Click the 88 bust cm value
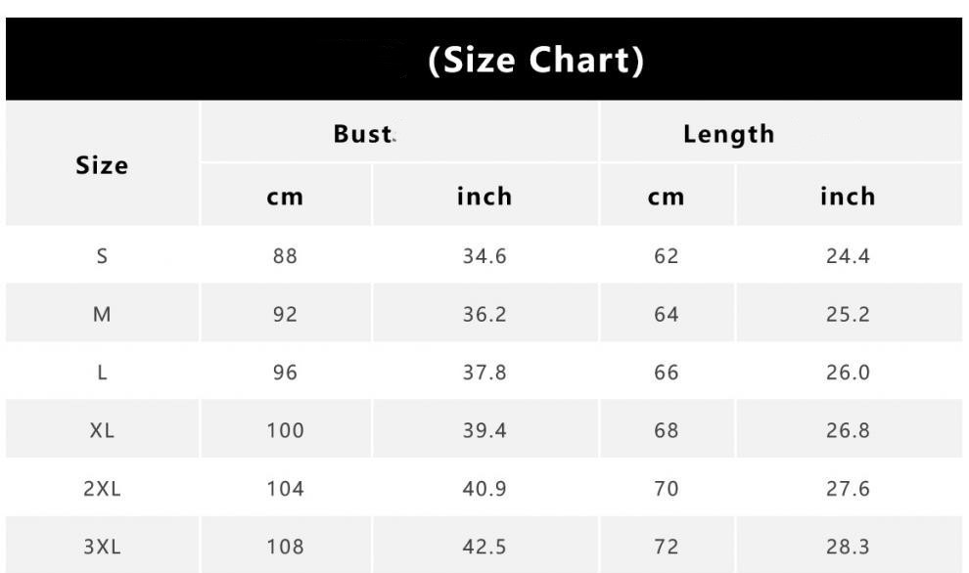Viewport: 969px width, 573px height. [285, 256]
